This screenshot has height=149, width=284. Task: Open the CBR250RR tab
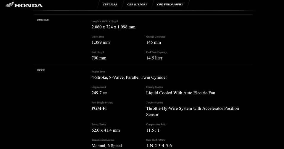(110, 4)
